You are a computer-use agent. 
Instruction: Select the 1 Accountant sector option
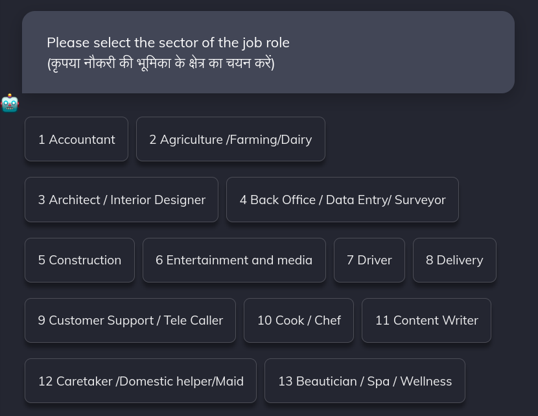point(76,139)
